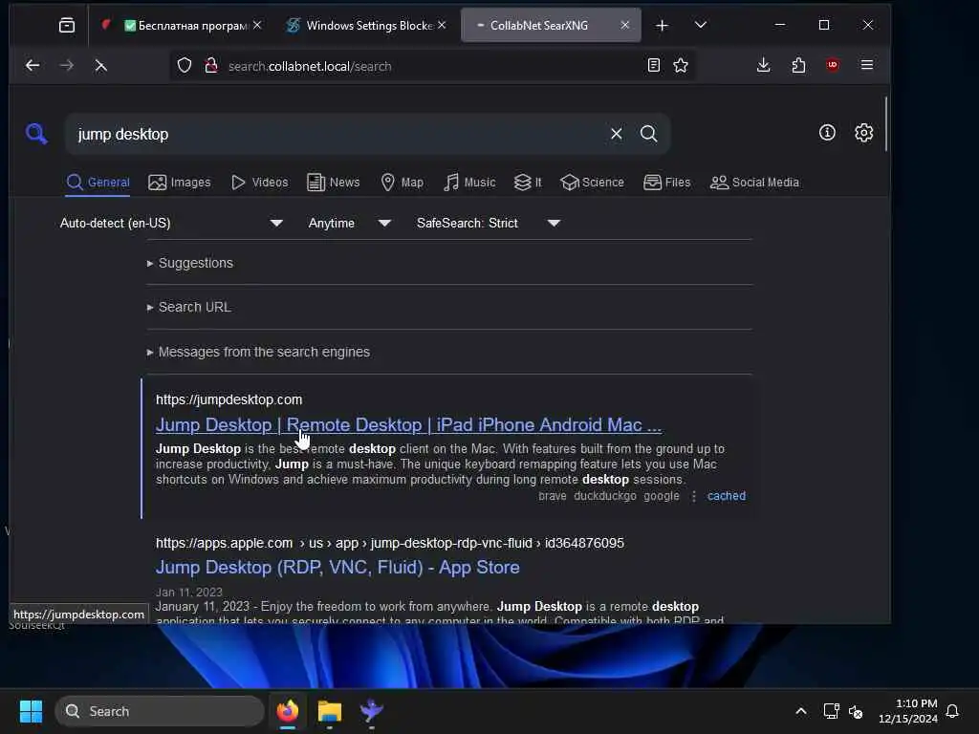Viewport: 979px width, 734px height.
Task: Open the cached link of first result
Action: pos(727,496)
